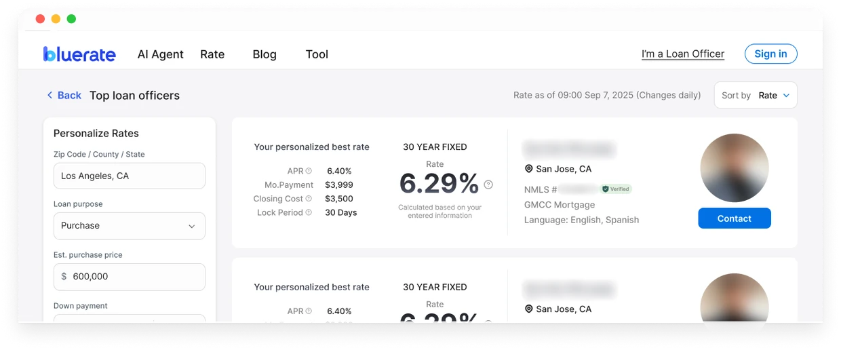Image resolution: width=841 pixels, height=350 pixels.
Task: Click the Personalize Rates heading
Action: tap(96, 134)
